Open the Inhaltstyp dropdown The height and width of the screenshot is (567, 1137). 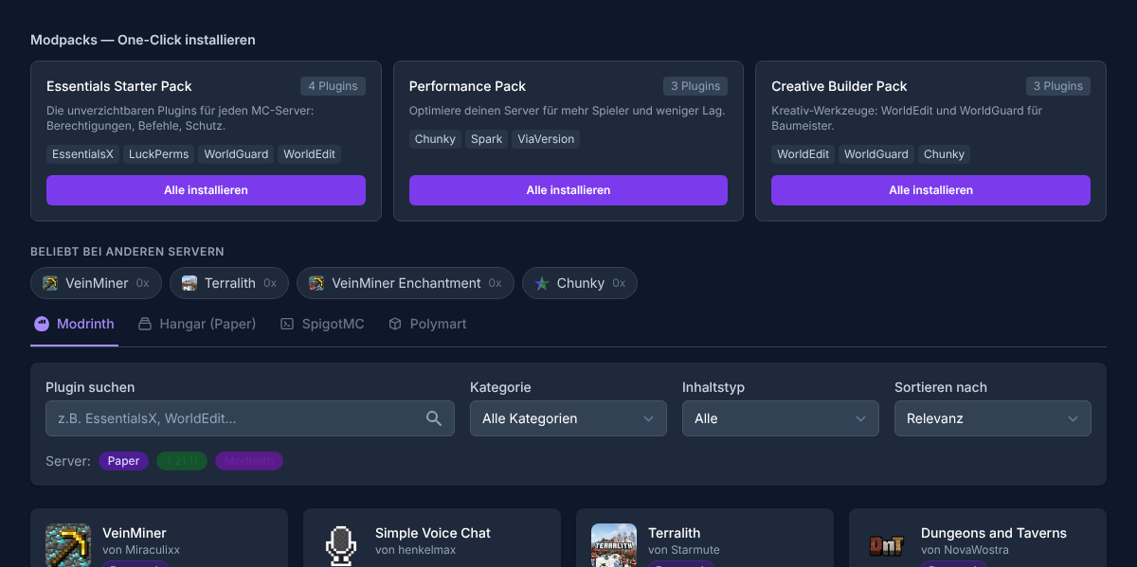(781, 418)
